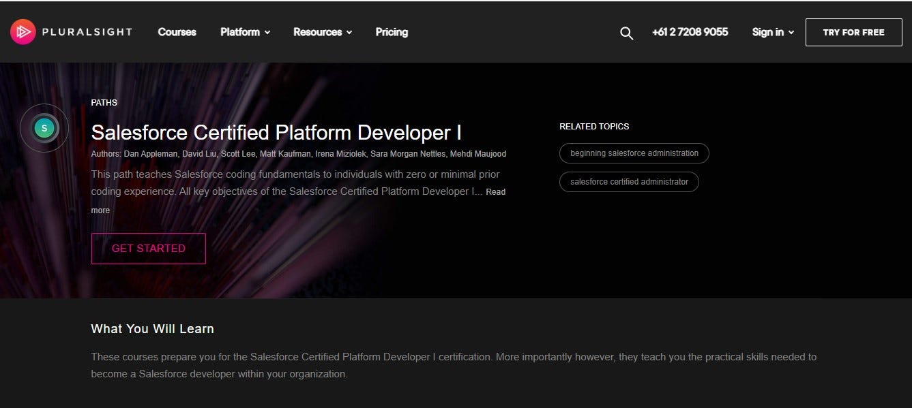Open the Courses menu item
The image size is (912, 408).
(177, 32)
